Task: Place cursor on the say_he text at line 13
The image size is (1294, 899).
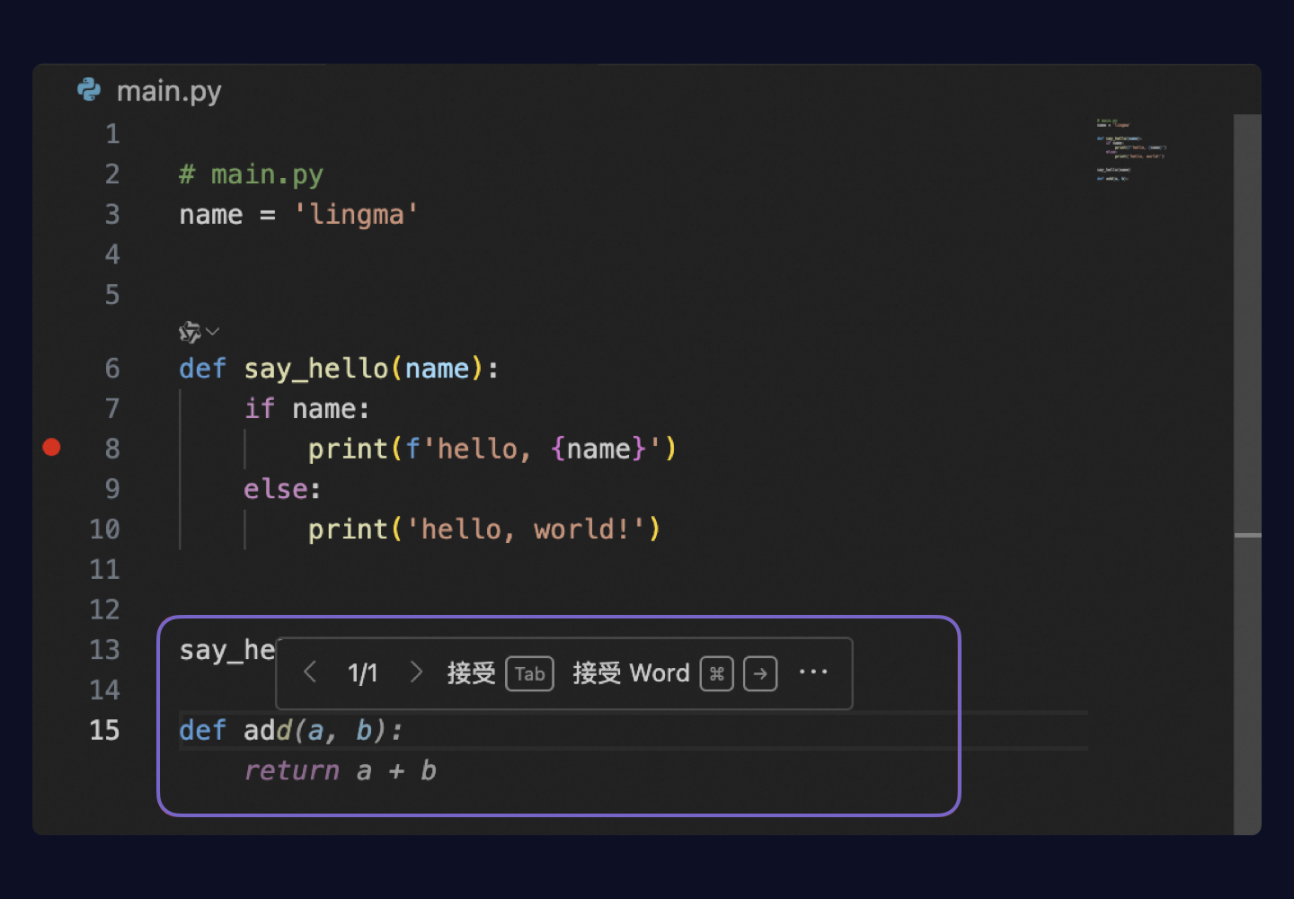Action: pyautogui.click(x=225, y=649)
